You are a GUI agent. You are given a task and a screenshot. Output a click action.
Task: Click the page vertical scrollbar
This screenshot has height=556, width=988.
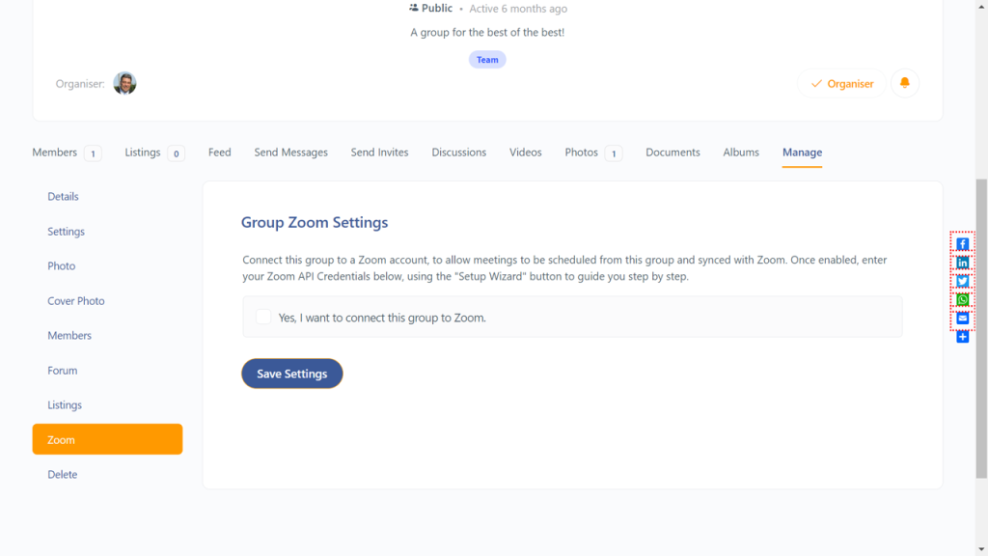click(981, 328)
